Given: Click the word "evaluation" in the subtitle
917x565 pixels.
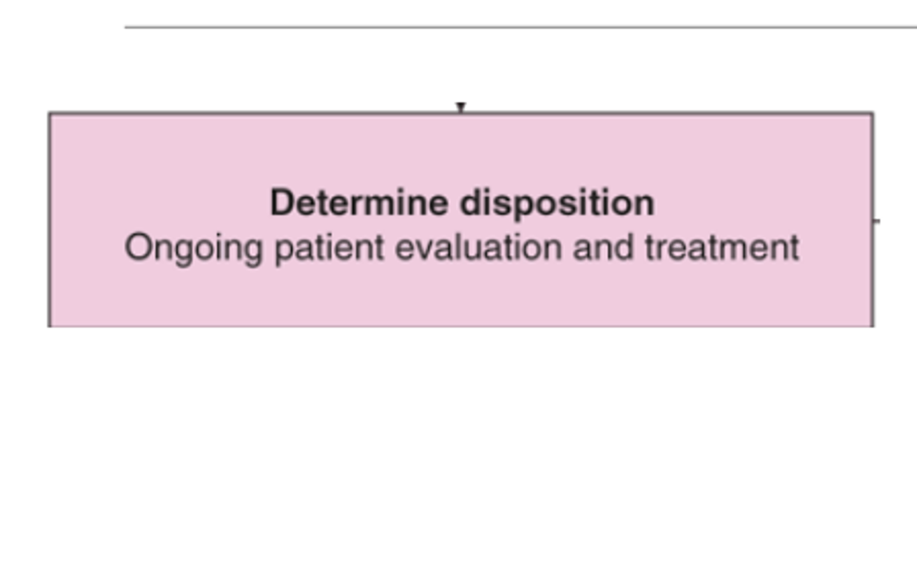Looking at the screenshot, I should [x=478, y=247].
